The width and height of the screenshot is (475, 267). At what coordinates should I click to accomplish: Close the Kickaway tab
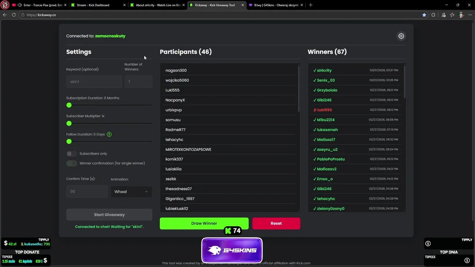click(243, 5)
